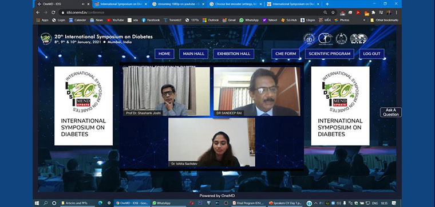Reload the page with the refresh icon

tap(53, 13)
